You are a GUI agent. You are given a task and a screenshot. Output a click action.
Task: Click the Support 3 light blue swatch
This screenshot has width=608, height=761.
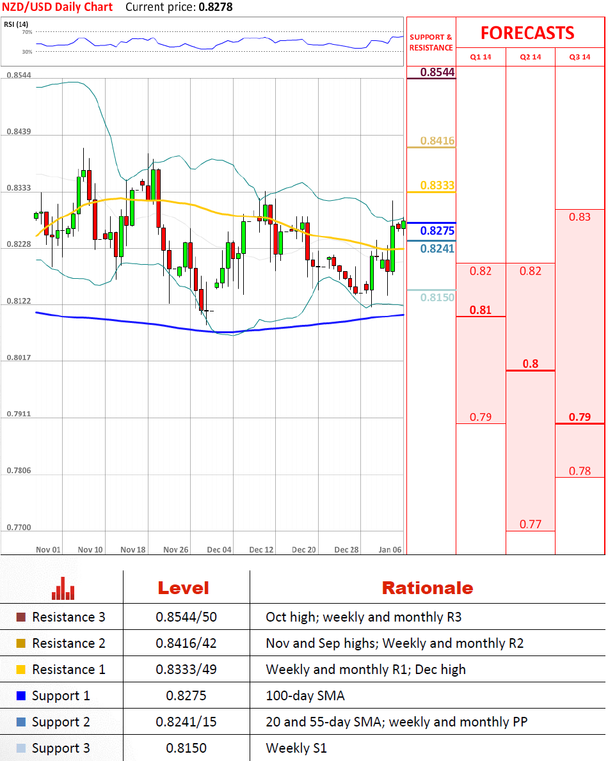(21, 748)
